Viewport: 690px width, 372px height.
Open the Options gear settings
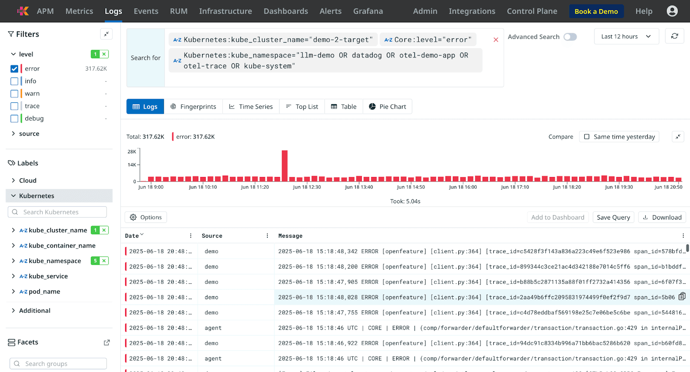tap(146, 217)
